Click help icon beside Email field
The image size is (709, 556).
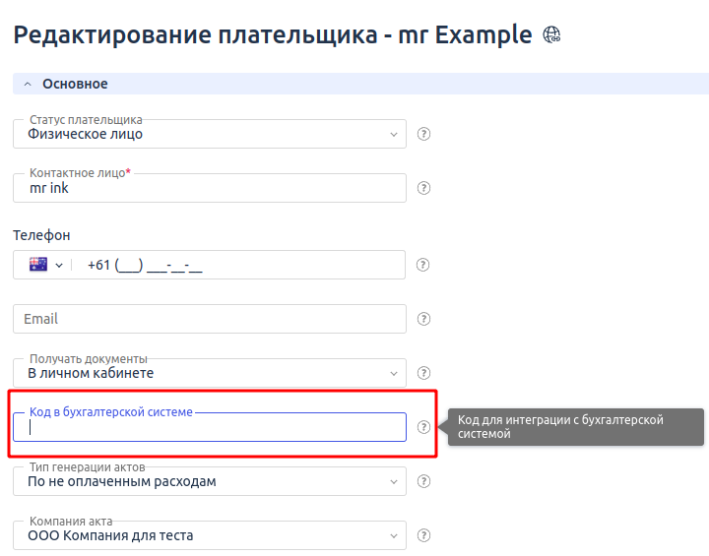click(x=424, y=319)
